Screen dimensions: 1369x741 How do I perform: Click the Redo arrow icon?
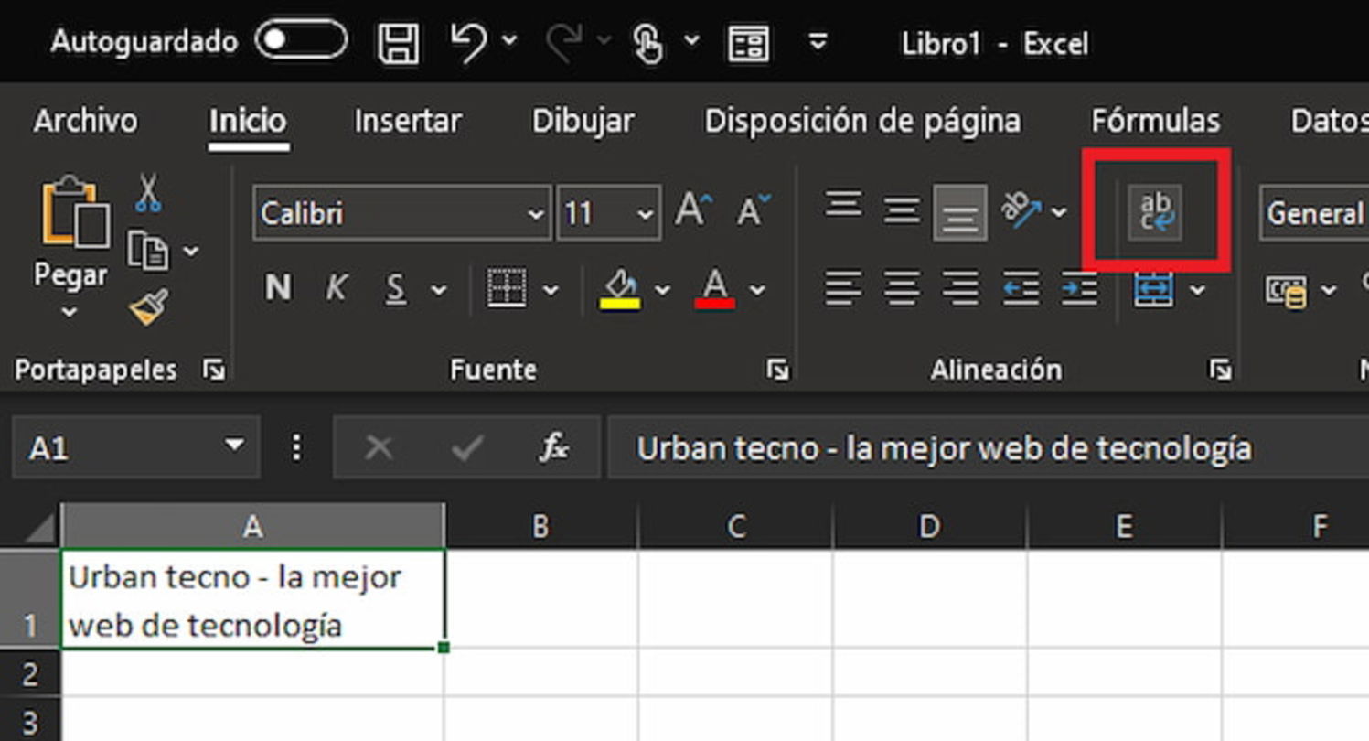pos(563,41)
